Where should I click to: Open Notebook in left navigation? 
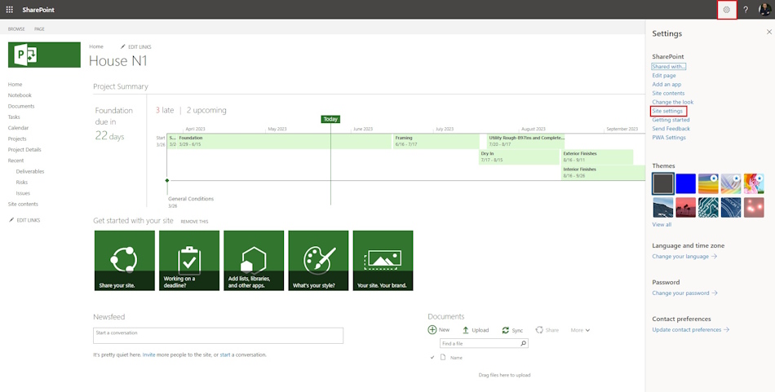tap(20, 95)
